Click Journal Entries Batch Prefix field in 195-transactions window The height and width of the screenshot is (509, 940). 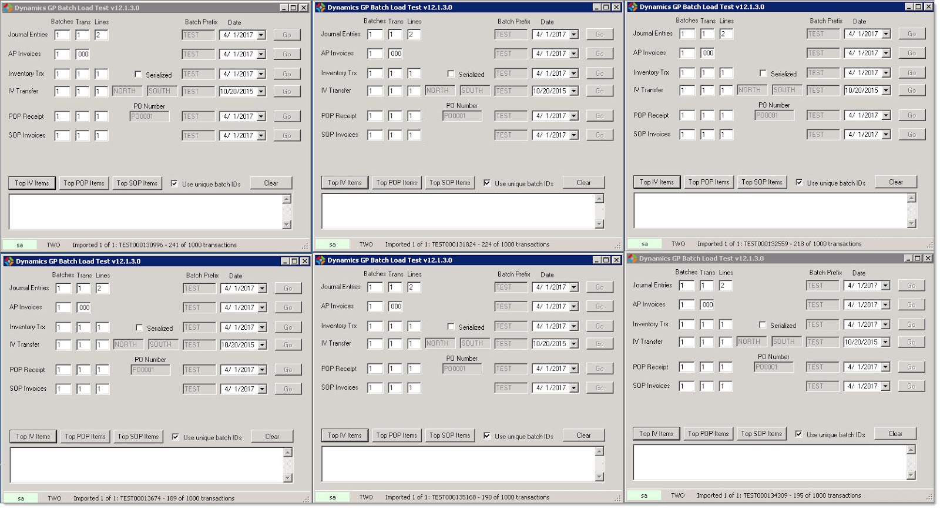tap(823, 286)
